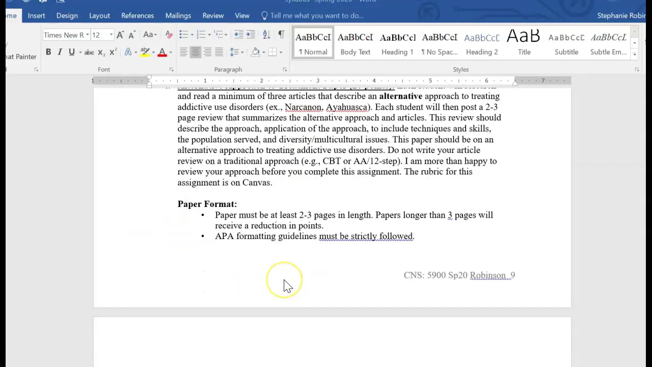Apply the Subtitle style
Screen dimensions: 652x367
click(566, 43)
